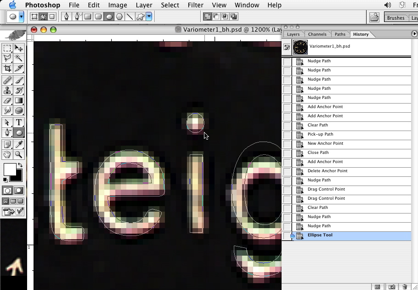Expand the shape geometry options arrow
The width and height of the screenshot is (418, 290).
149,16
